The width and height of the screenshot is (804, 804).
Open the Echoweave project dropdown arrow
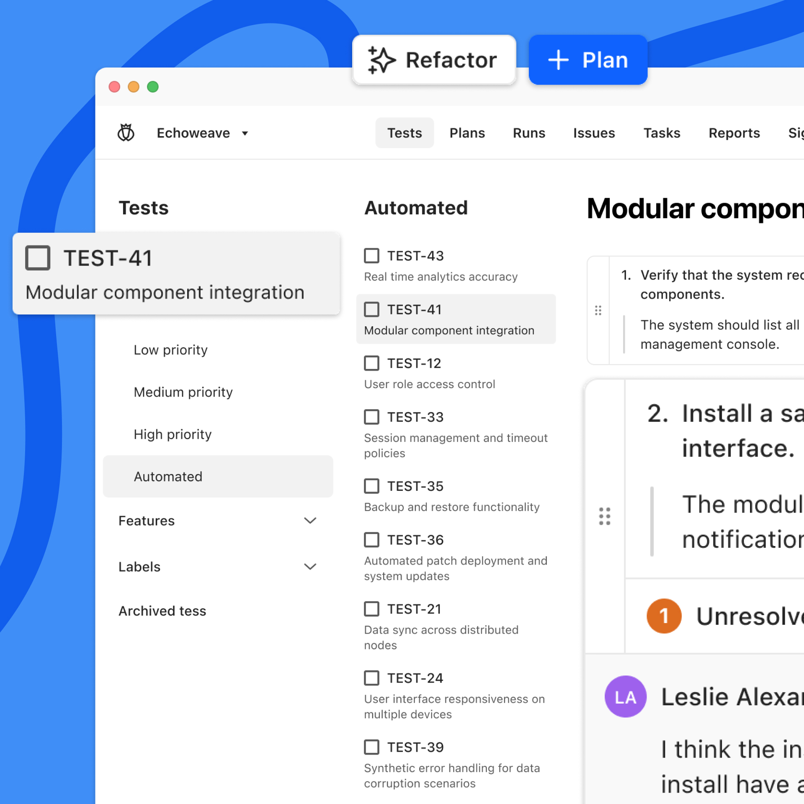245,134
